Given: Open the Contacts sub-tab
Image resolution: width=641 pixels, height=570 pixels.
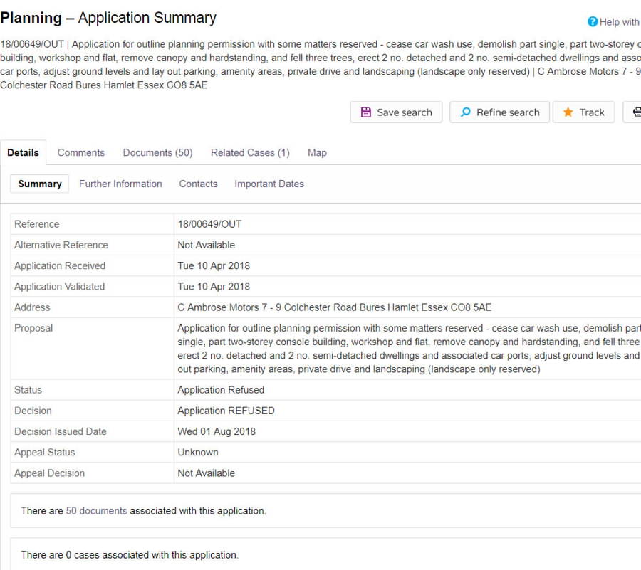Looking at the screenshot, I should (198, 184).
